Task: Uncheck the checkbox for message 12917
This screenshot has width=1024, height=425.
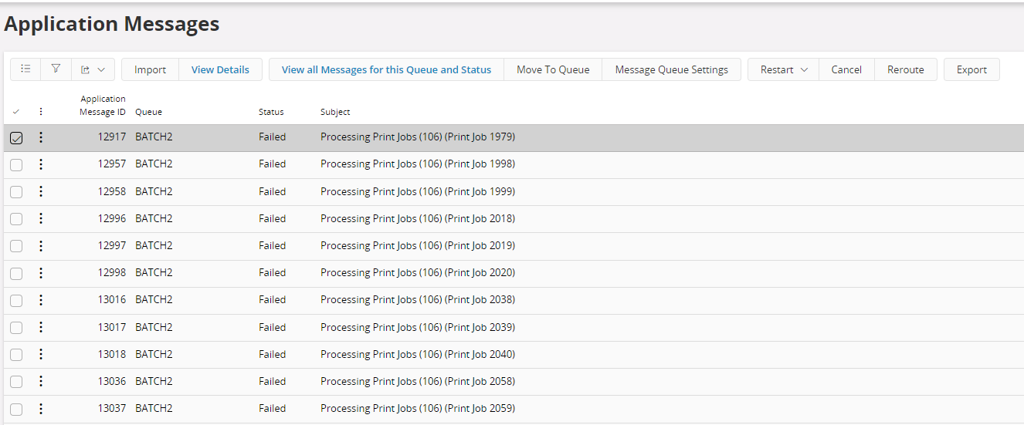Action: click(x=16, y=138)
